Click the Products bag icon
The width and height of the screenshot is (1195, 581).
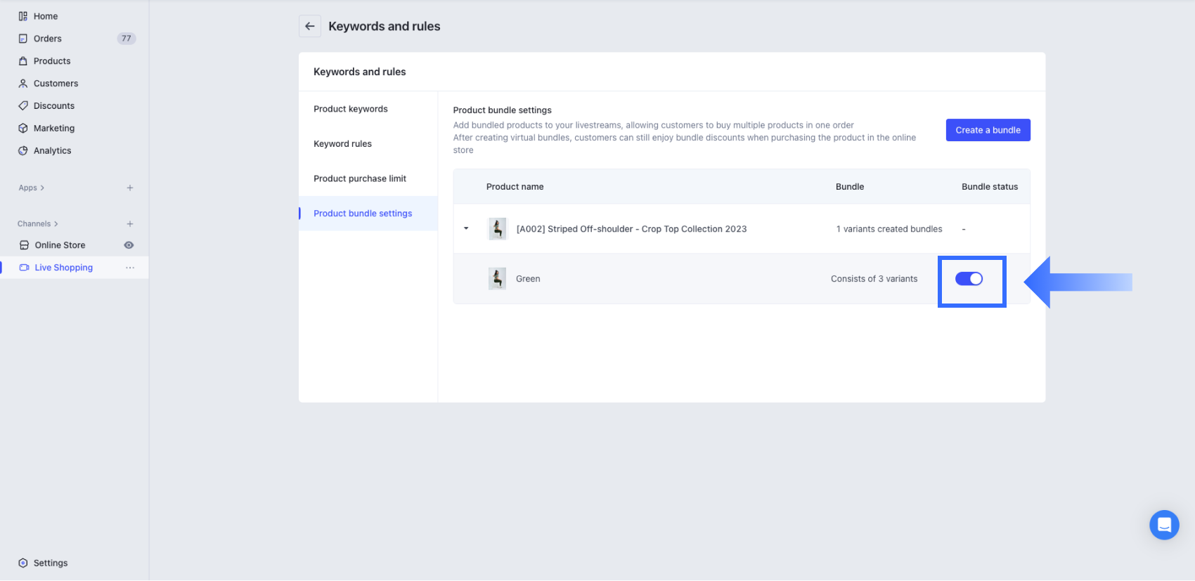(23, 61)
